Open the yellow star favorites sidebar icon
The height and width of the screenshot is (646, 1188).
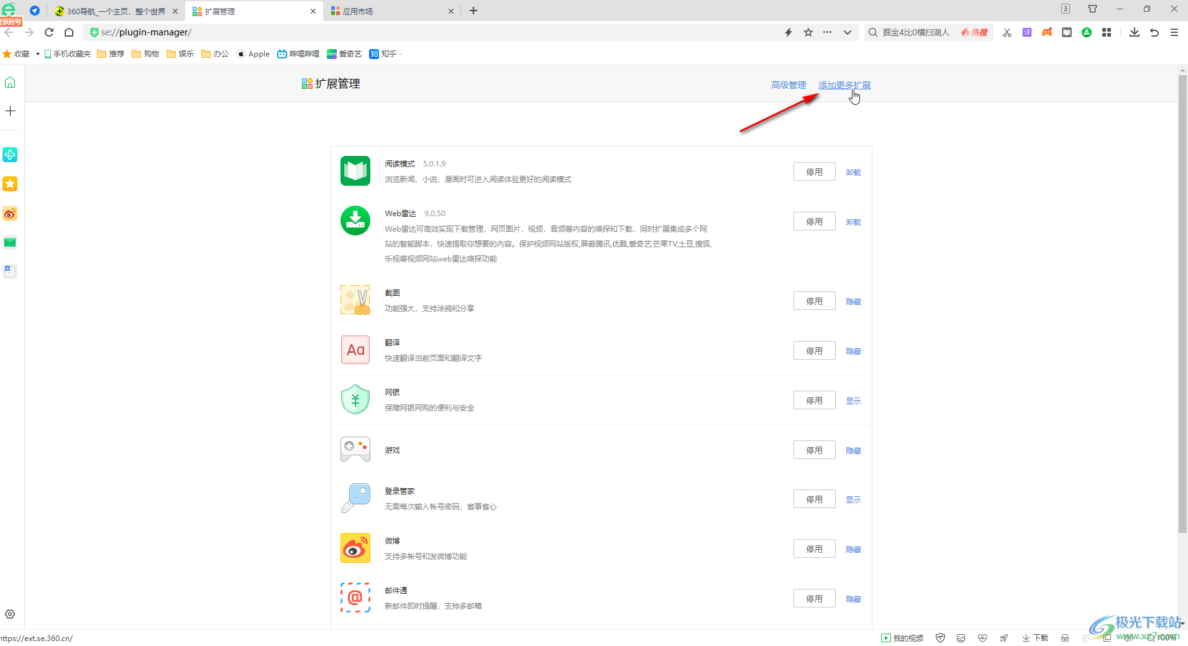click(10, 184)
